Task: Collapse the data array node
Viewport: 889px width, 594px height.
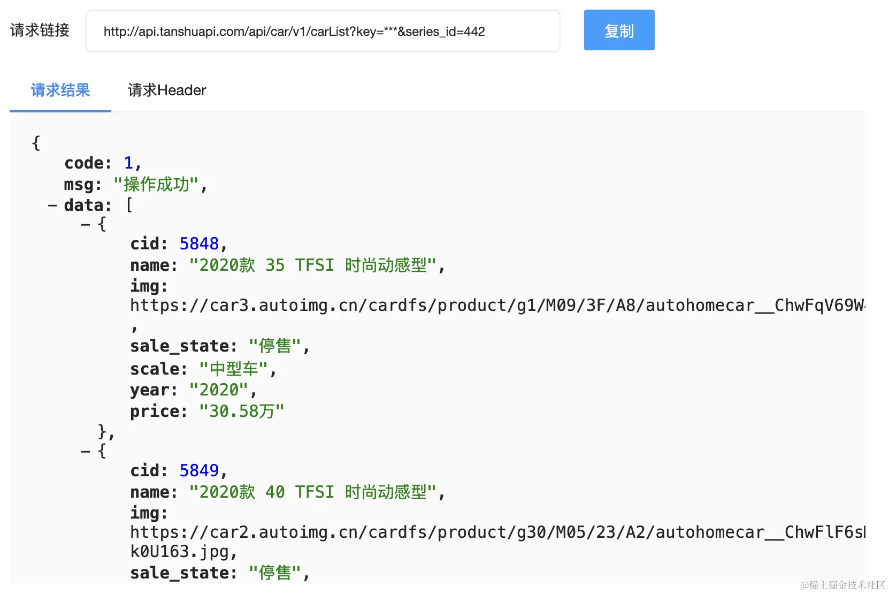Action: point(52,205)
